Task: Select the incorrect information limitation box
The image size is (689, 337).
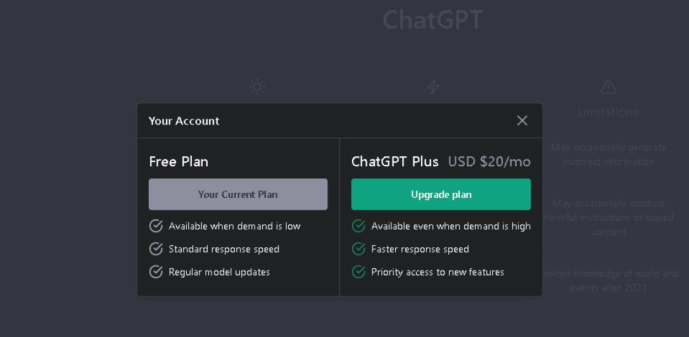Action: [x=609, y=154]
